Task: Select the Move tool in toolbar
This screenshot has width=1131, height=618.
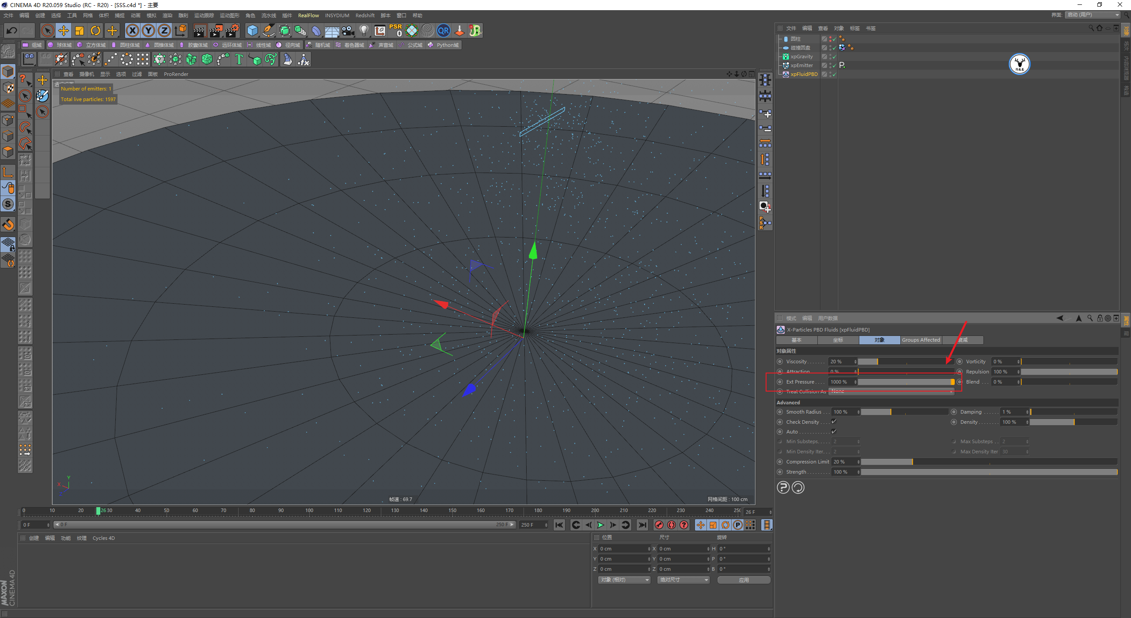Action: 64,30
